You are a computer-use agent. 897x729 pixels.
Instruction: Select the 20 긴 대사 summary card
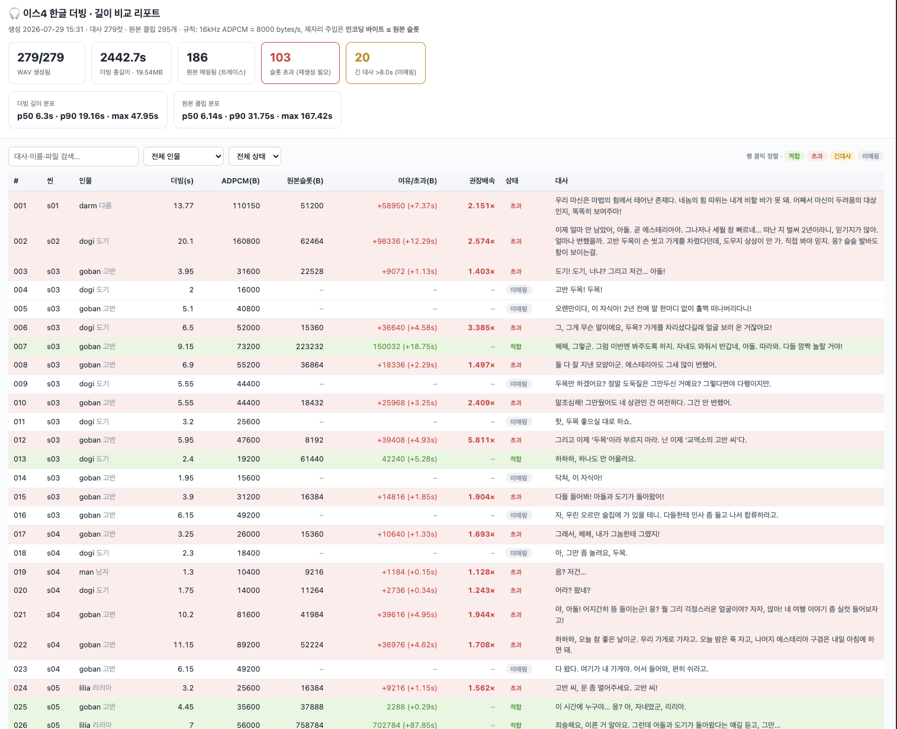tap(385, 63)
